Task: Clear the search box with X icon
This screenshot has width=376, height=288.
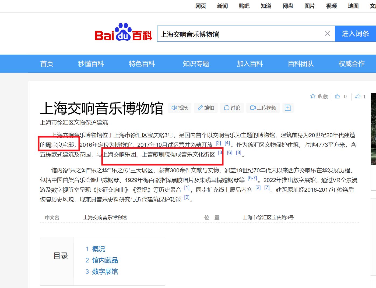Action: 327,34
